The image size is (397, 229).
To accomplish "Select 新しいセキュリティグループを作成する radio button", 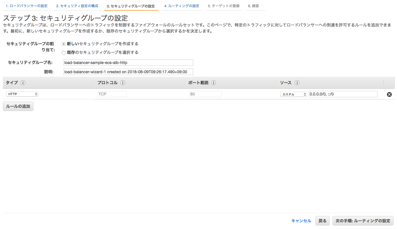I will 64,44.
